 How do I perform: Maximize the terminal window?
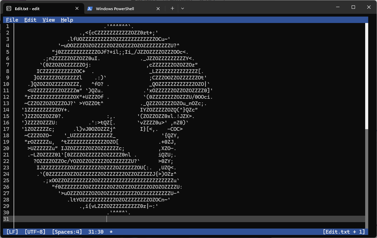[353, 7]
